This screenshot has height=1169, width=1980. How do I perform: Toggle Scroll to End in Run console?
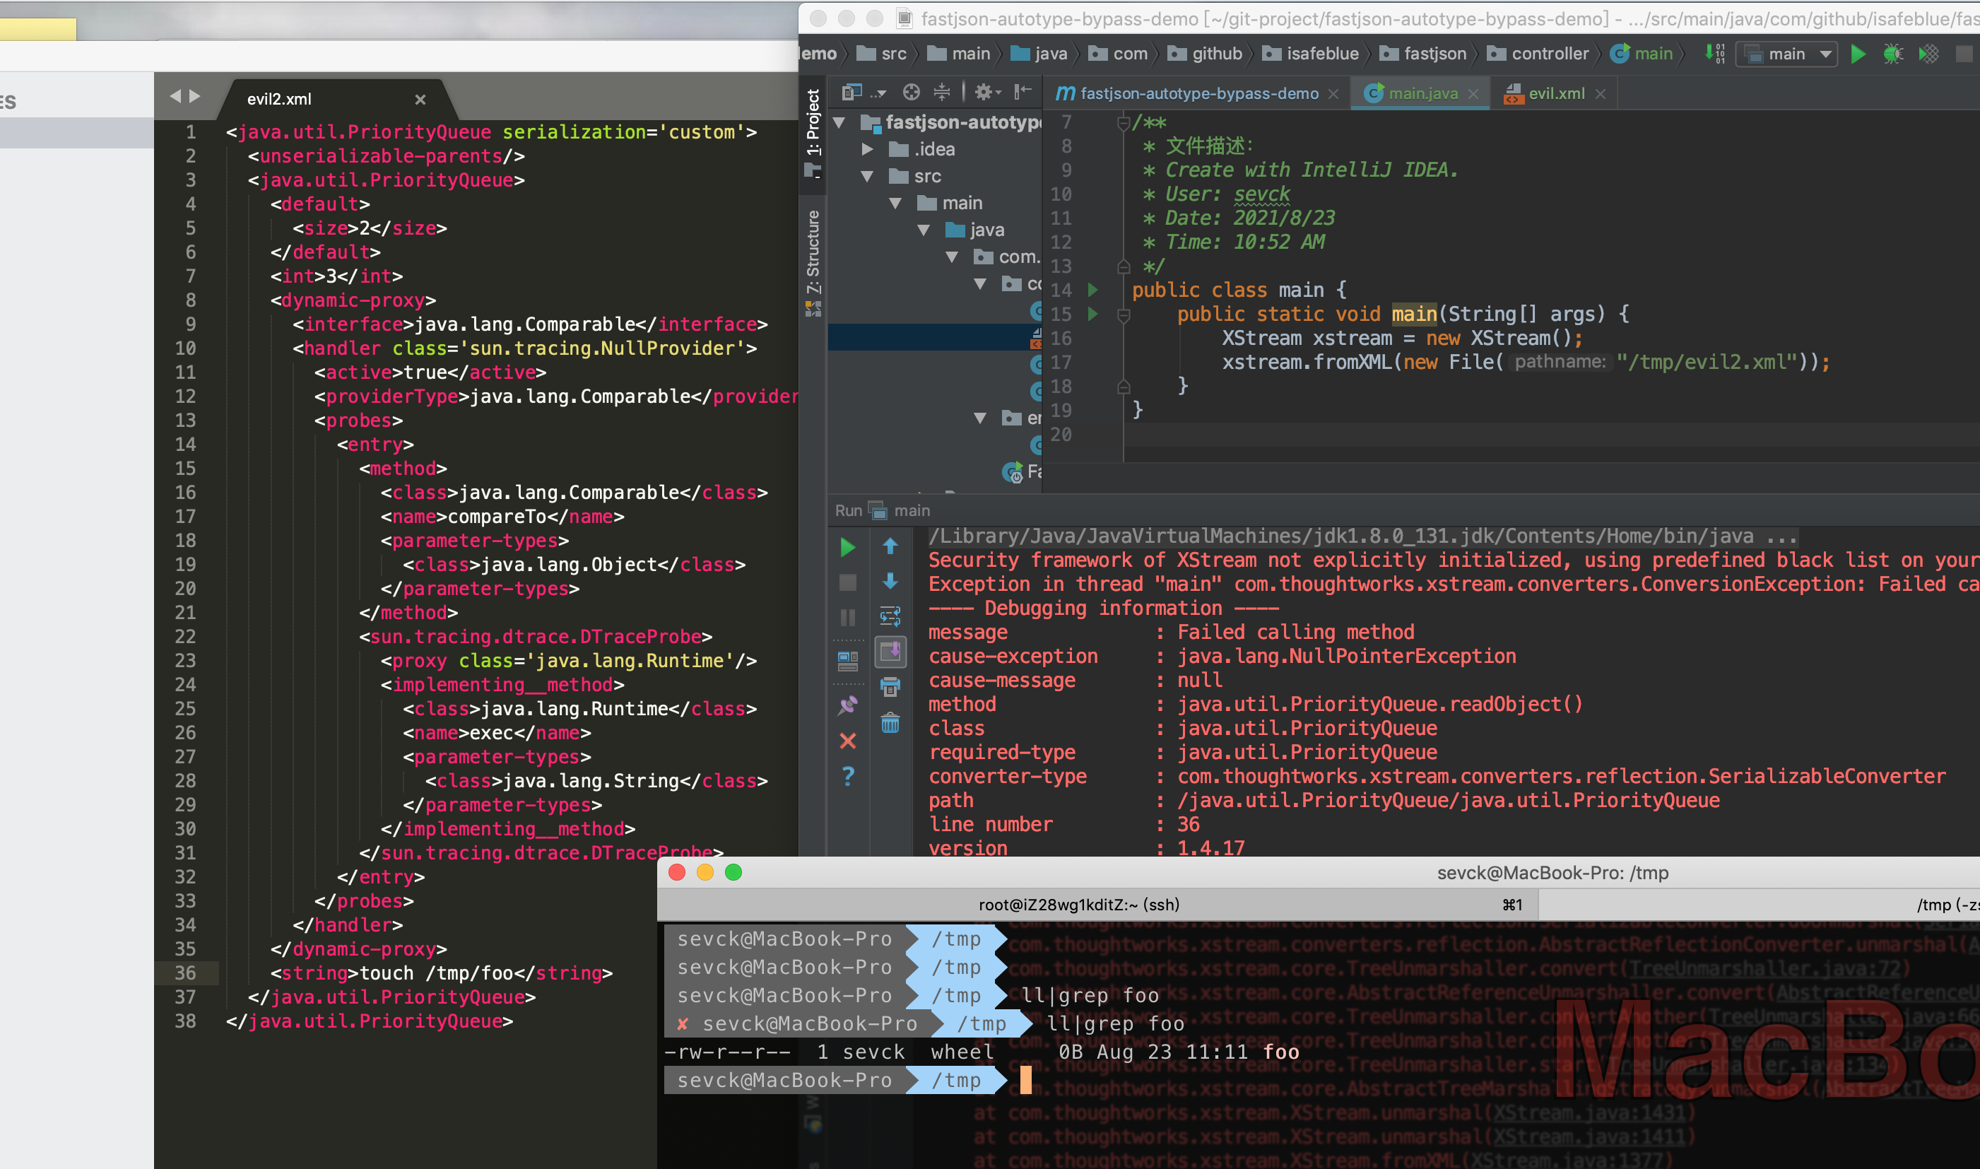(891, 652)
